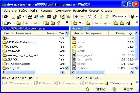This screenshot has width=140, height=93.
Task: Click F5 Копировать button
Action: click(66, 83)
